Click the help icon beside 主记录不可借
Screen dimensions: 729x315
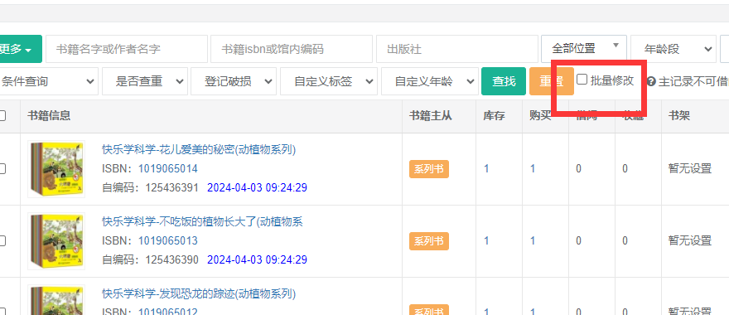[x=651, y=82]
